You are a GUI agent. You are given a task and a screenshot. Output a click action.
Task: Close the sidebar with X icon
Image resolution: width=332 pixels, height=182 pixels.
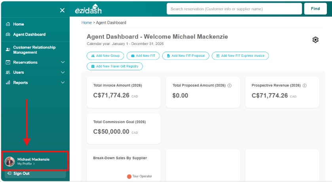tap(62, 10)
